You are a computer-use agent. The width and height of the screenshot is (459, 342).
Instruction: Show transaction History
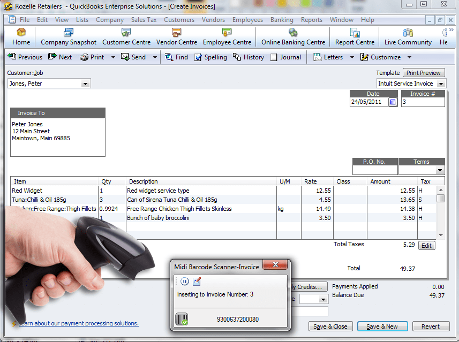237,57
